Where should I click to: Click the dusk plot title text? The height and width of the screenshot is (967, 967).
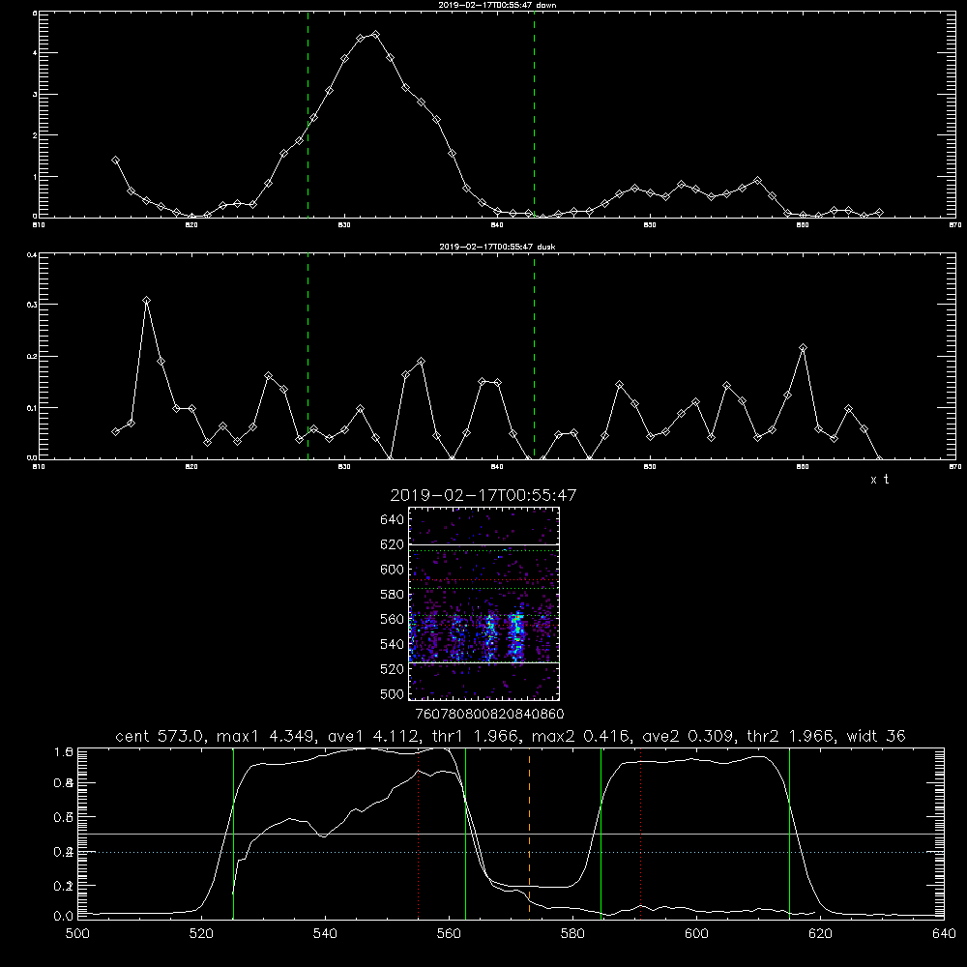(497, 247)
